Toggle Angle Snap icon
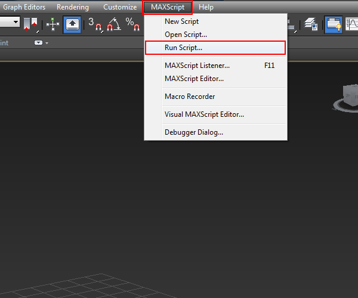The width and height of the screenshot is (358, 298). pos(114,24)
